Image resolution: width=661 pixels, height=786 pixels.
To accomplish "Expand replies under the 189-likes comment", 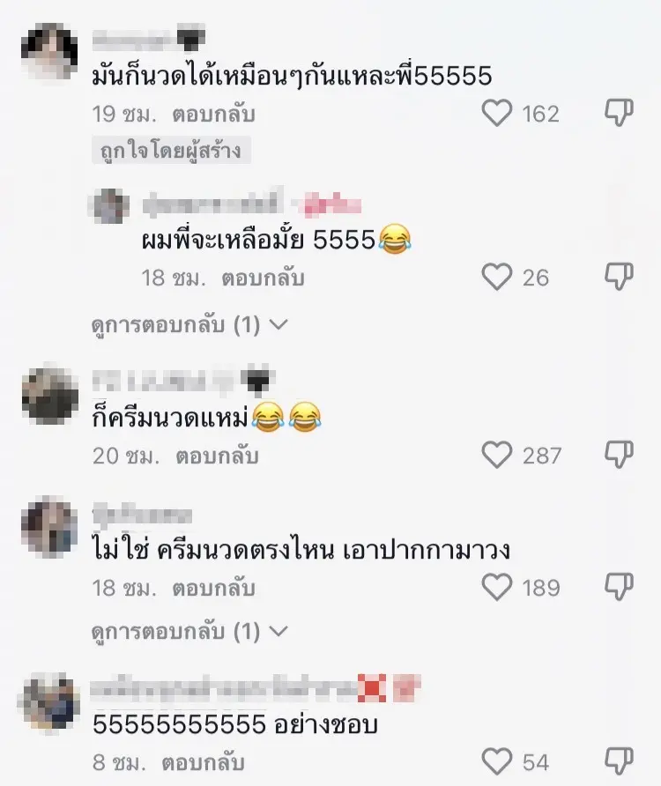I will click(189, 631).
